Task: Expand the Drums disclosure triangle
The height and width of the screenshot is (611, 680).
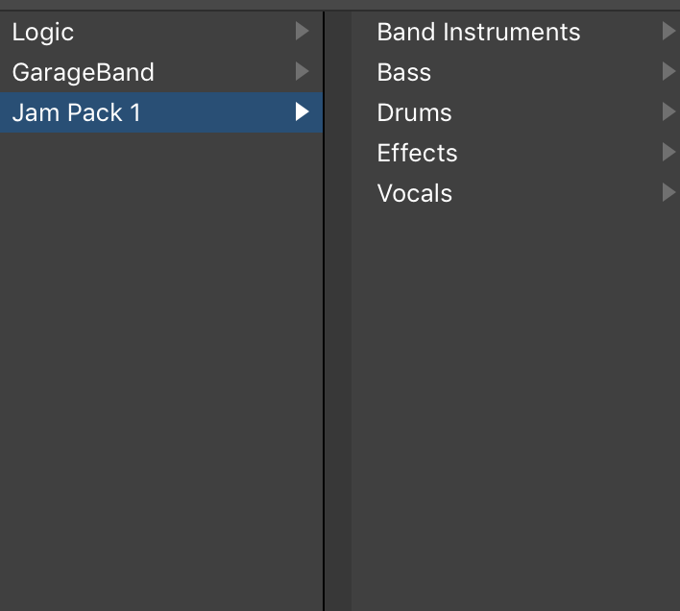Action: click(668, 112)
